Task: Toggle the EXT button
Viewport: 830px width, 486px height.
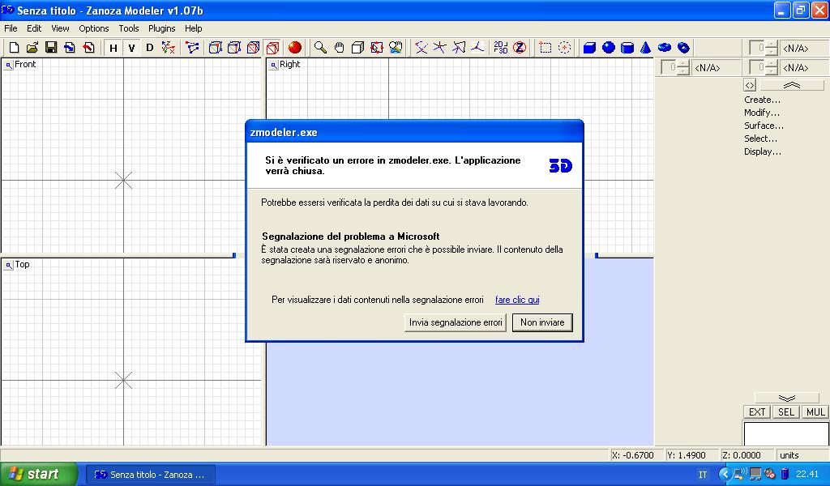Action: (x=757, y=412)
